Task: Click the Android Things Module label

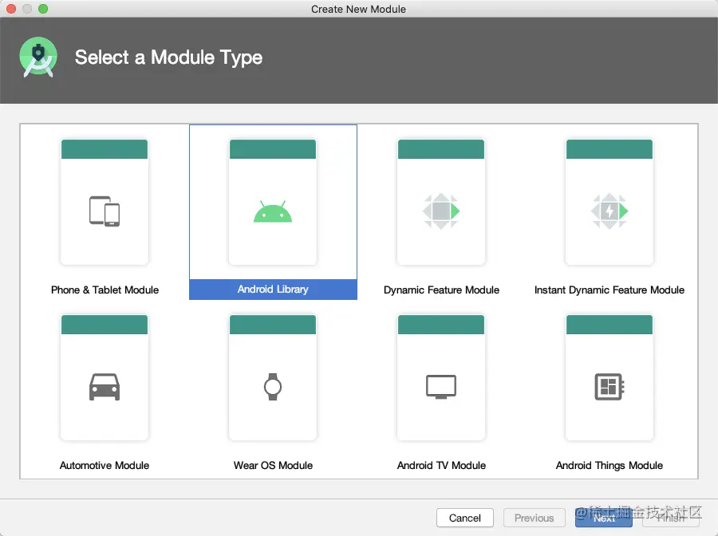Action: [x=610, y=465]
